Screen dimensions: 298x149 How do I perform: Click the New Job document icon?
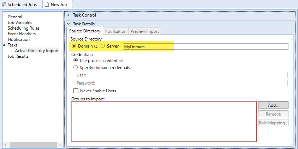point(47,4)
